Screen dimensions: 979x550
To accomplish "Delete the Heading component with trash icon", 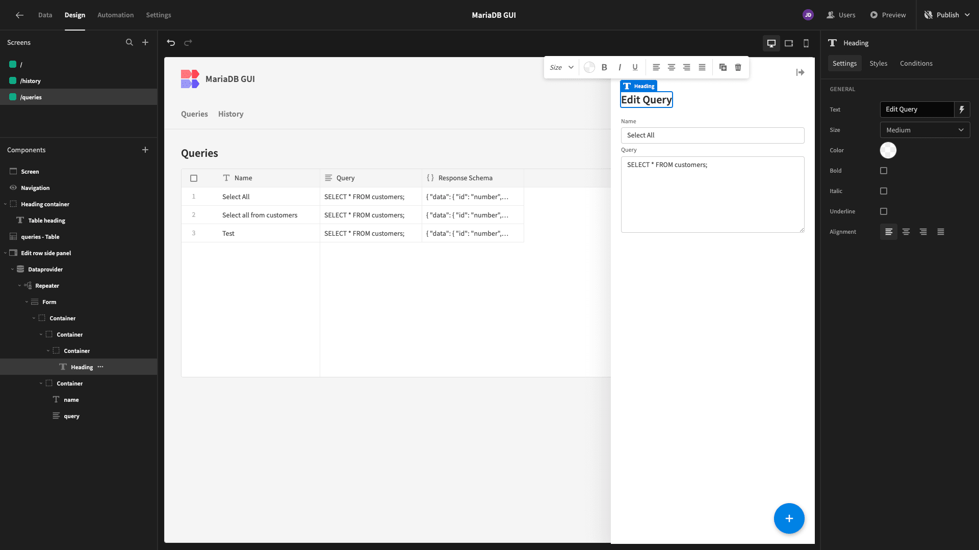I will [738, 67].
